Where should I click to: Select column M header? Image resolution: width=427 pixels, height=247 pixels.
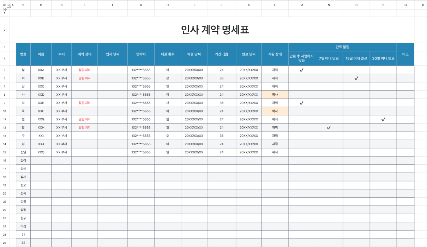click(302, 5)
